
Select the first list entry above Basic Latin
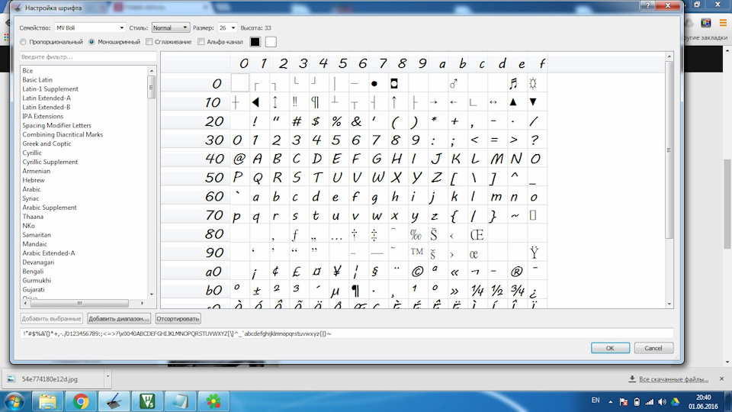coord(27,70)
